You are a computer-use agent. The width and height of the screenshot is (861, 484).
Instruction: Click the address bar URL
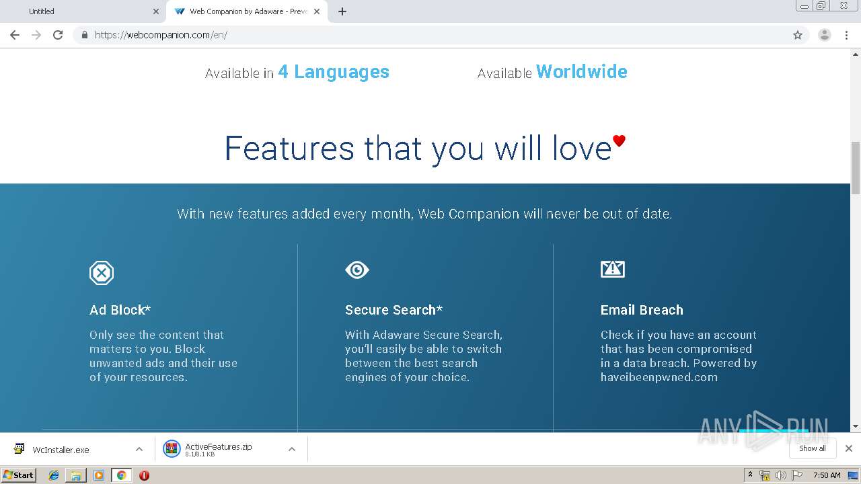161,35
